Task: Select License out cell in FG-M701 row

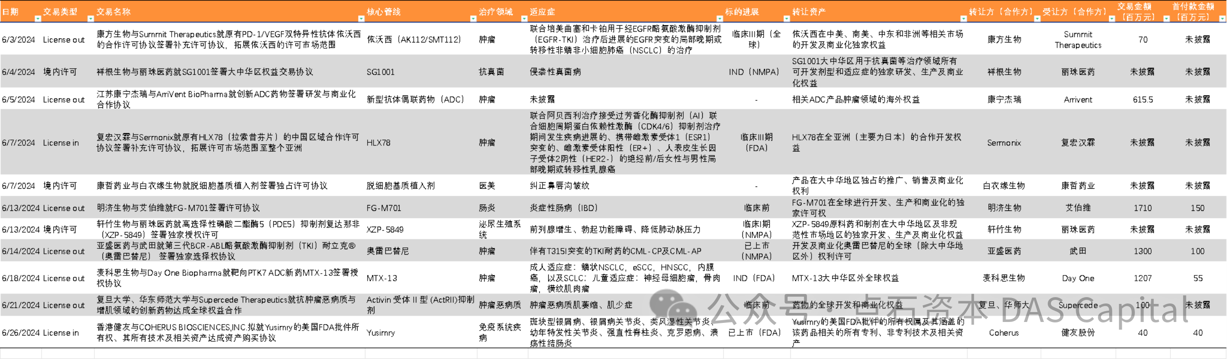Action: click(x=64, y=208)
